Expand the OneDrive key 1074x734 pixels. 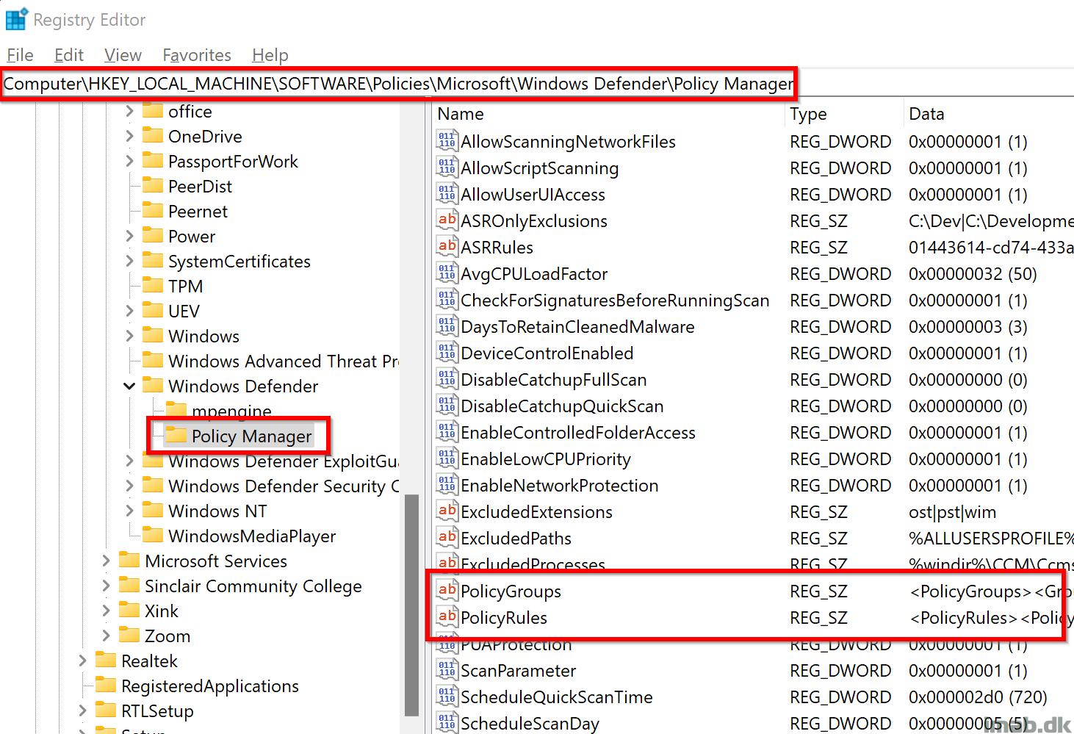(x=129, y=136)
